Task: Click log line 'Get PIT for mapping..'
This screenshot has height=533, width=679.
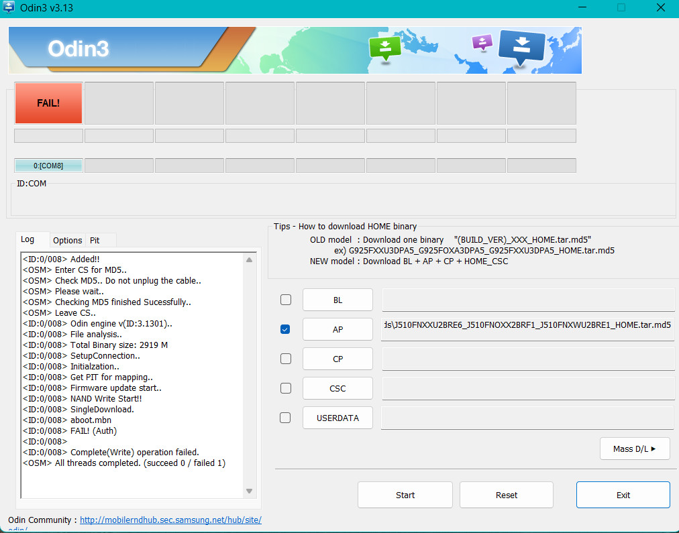Action: click(x=87, y=377)
